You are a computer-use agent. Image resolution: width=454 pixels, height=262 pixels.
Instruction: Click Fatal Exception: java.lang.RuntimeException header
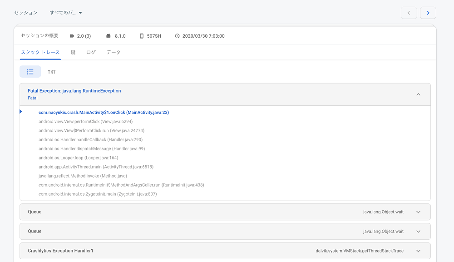pyautogui.click(x=74, y=91)
